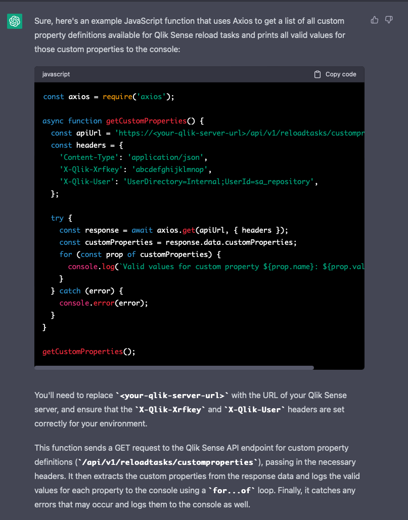Click the 'abcdefghijklmnop' Xrfkey code line
408x520 pixels.
135,169
